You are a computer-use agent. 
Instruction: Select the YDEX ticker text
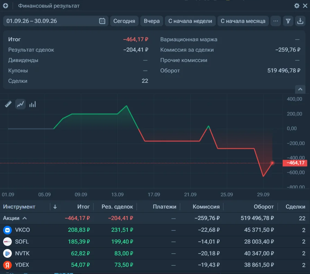click(22, 265)
